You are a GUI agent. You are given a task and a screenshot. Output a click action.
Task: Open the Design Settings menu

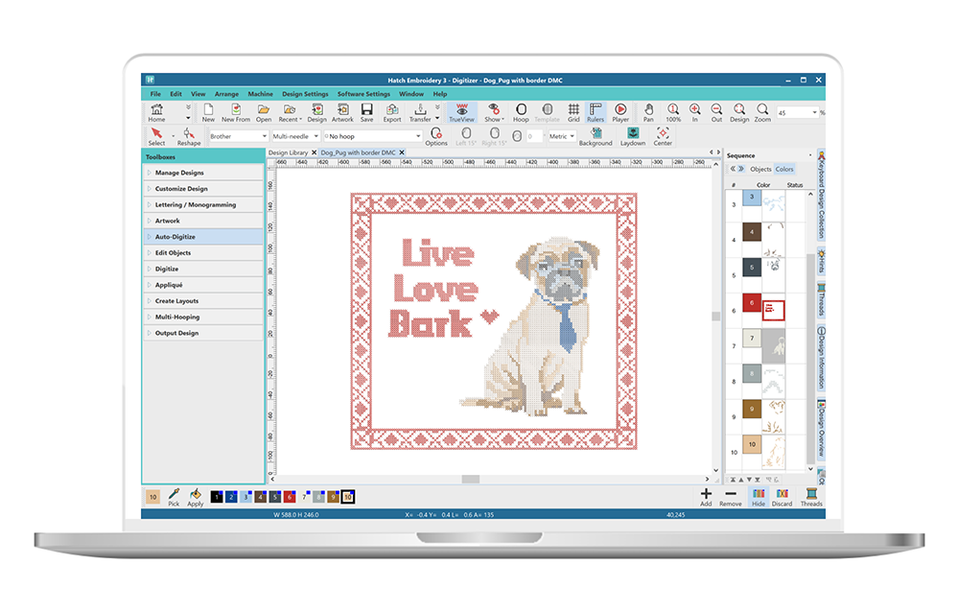pyautogui.click(x=305, y=94)
